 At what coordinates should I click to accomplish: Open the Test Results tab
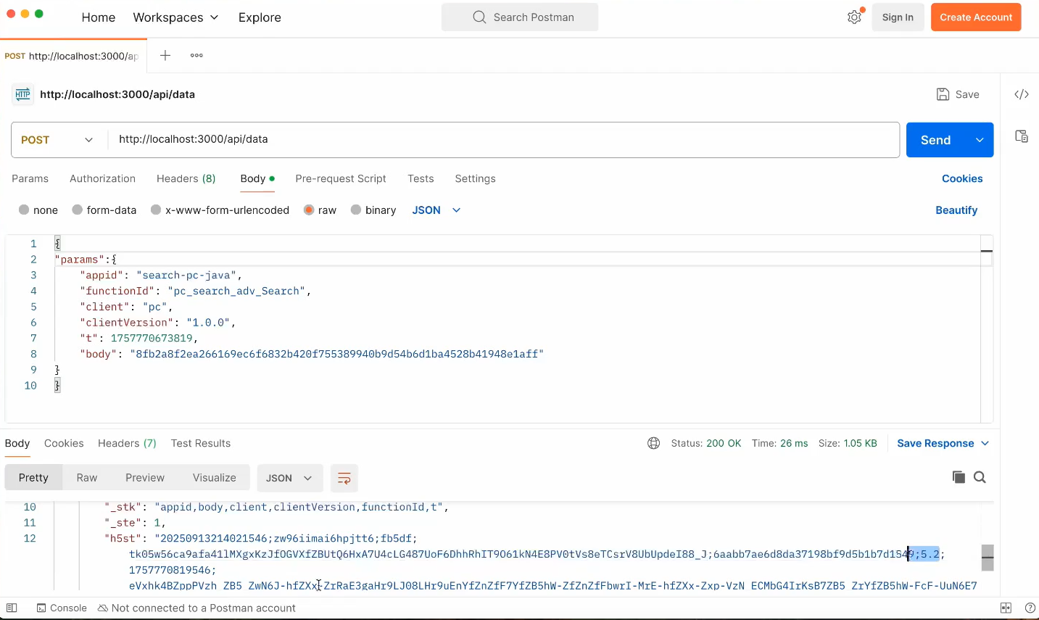(x=201, y=443)
